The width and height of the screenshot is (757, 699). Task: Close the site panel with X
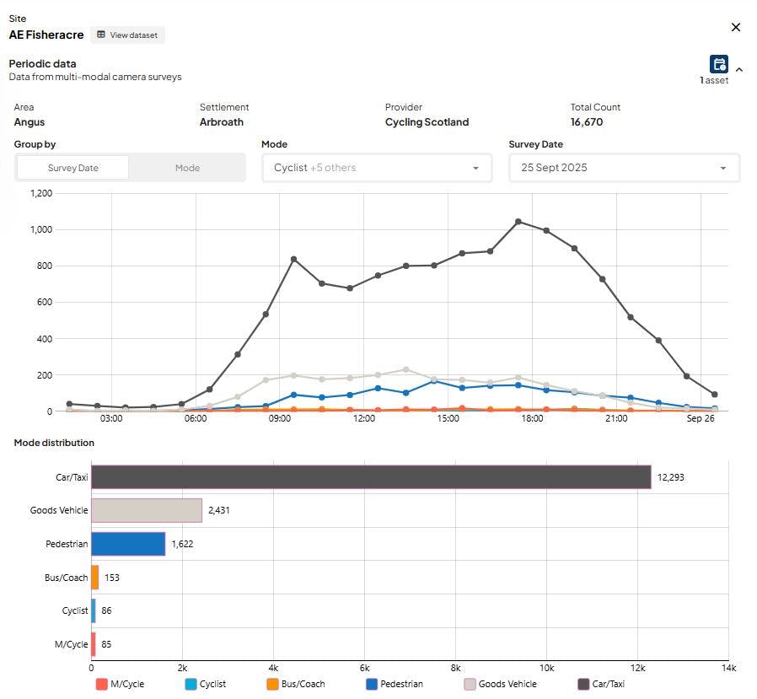735,28
